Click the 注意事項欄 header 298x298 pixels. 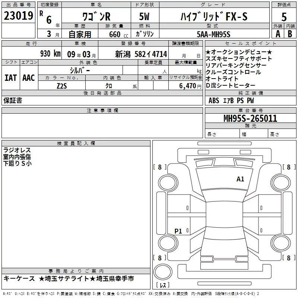(x=102, y=110)
